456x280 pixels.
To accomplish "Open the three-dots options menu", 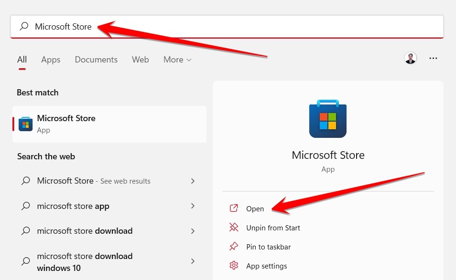I will pos(433,58).
